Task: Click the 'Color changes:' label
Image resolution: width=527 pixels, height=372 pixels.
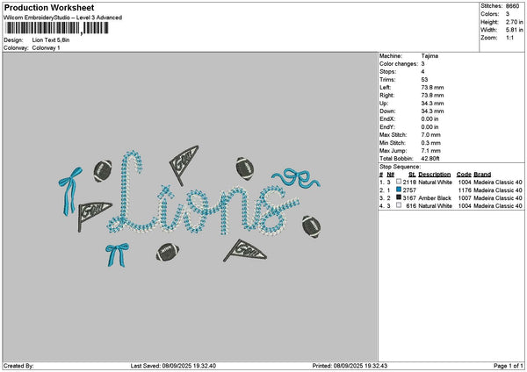Action: point(399,64)
